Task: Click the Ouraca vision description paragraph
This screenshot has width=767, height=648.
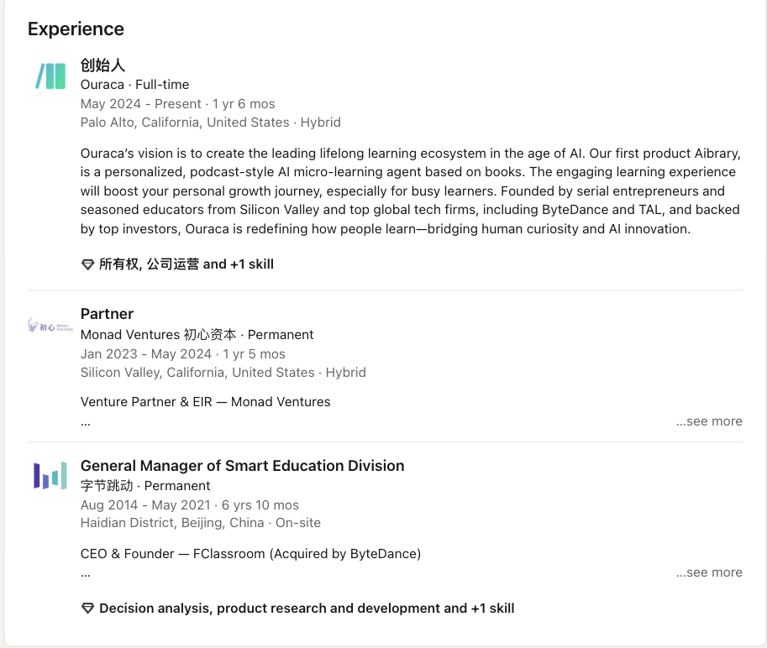Action: (x=408, y=191)
